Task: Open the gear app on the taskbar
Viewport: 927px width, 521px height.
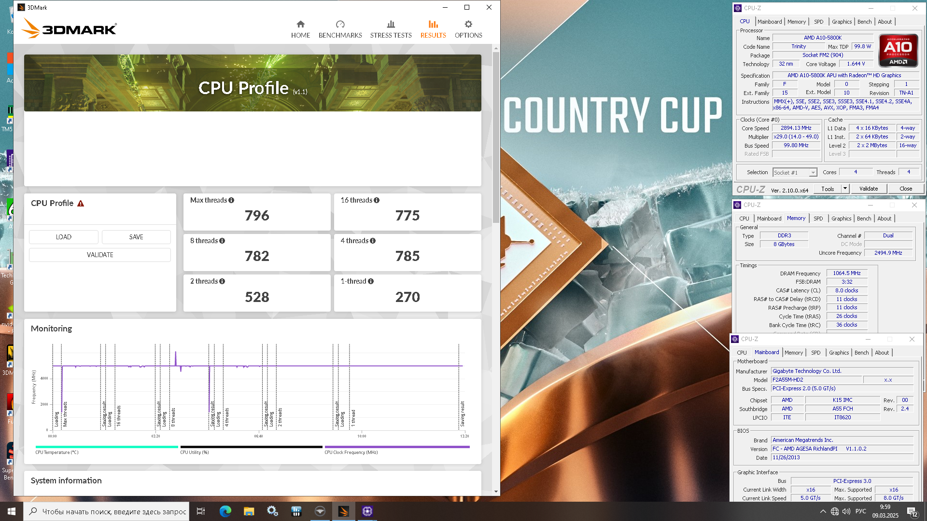Action: [273, 511]
